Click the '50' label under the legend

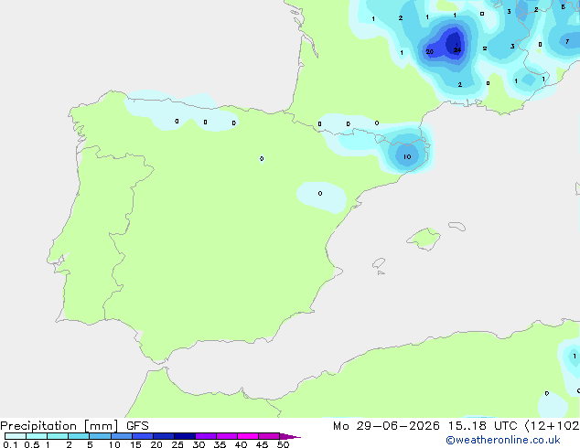coord(283,444)
